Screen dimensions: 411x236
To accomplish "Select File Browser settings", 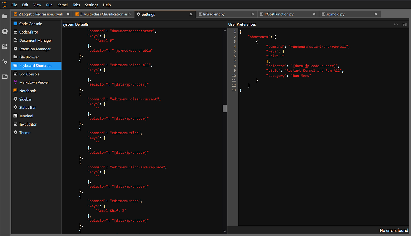I will (x=36, y=57).
